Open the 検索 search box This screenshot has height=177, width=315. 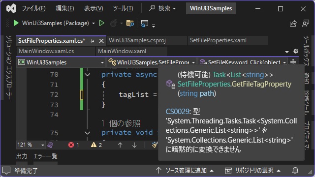click(162, 8)
